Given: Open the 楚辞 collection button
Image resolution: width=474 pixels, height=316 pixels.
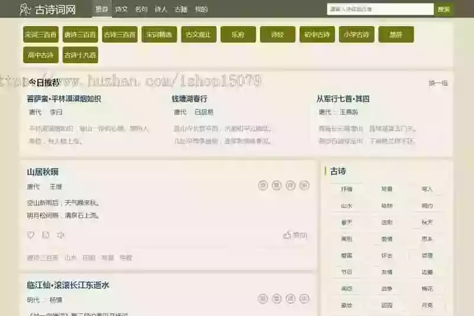Looking at the screenshot, I should [x=396, y=34].
